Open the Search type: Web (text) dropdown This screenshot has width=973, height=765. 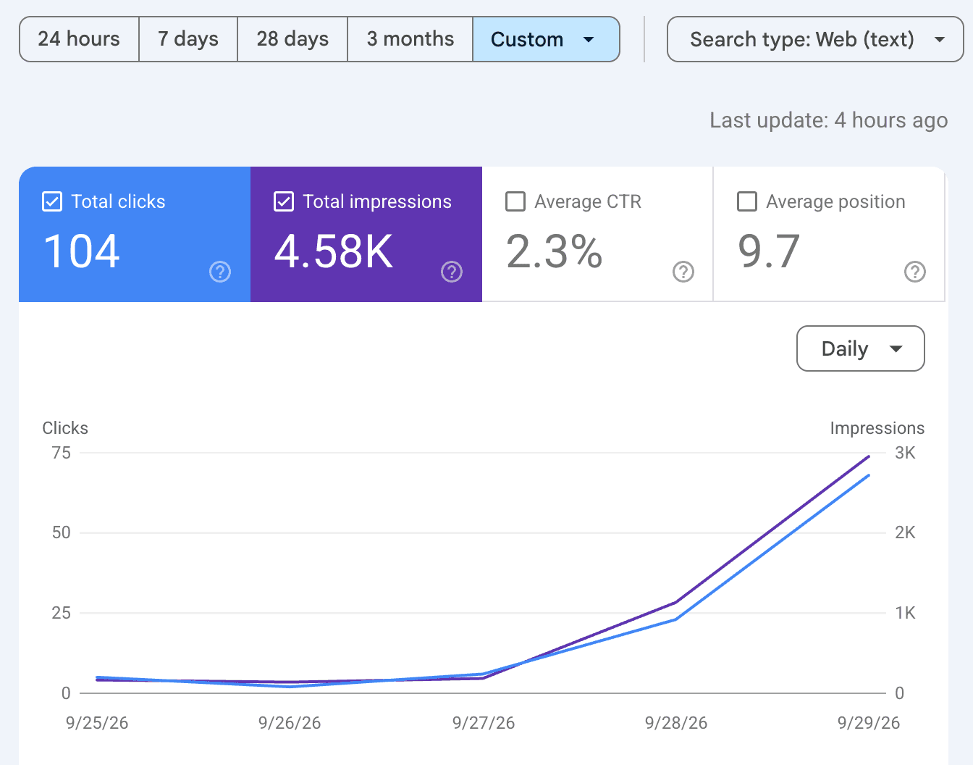815,39
